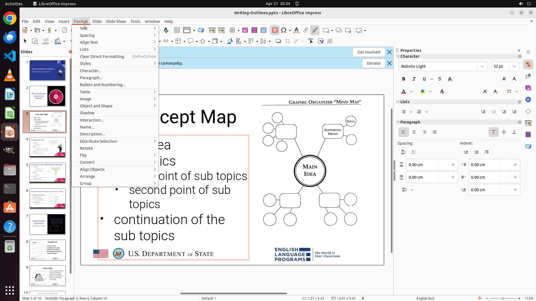
Task: Open Gallery from the sidebar icons
Action: tap(528, 88)
